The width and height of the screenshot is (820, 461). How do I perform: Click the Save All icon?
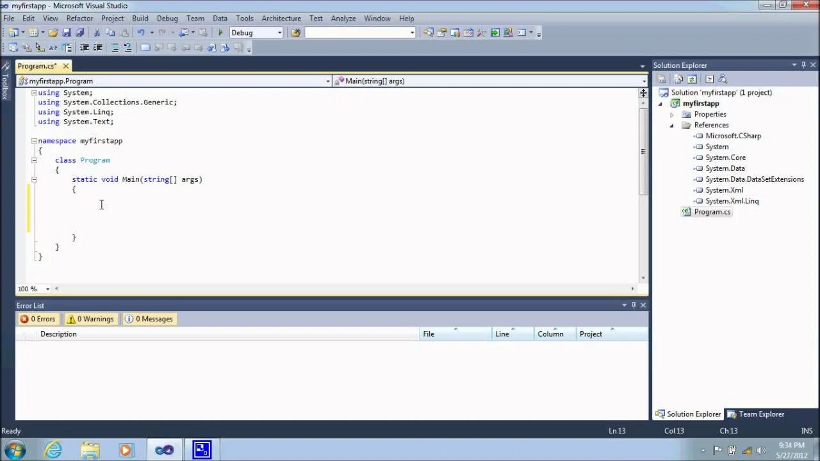click(x=80, y=33)
